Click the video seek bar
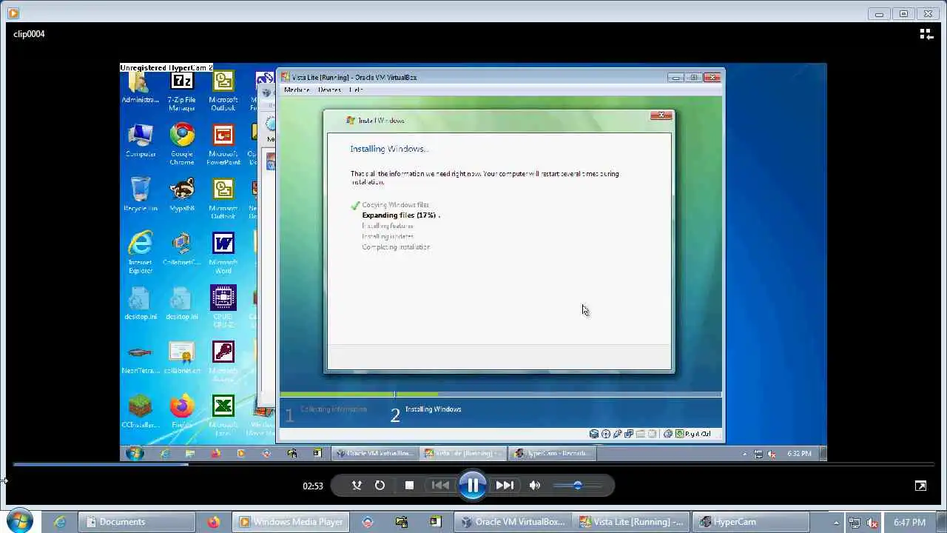Image resolution: width=947 pixels, height=533 pixels. [x=473, y=465]
